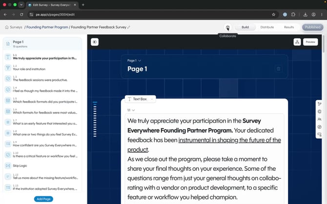Open the browser profile icon
This screenshot has height=204, width=327.
point(313,14)
